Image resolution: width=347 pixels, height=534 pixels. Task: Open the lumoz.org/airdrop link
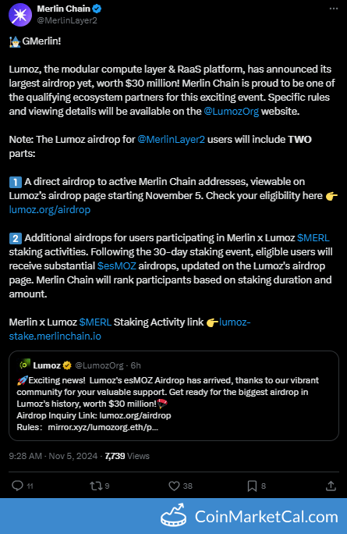pyautogui.click(x=50, y=210)
